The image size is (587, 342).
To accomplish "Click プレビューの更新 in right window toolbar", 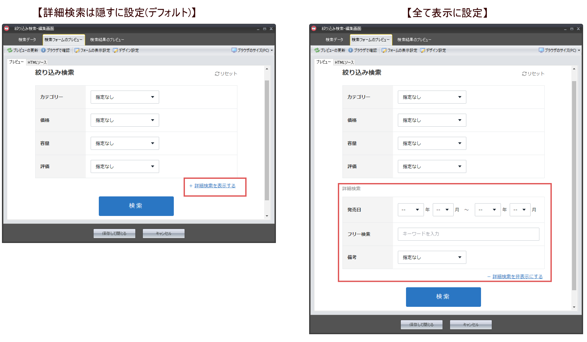I will coord(330,50).
